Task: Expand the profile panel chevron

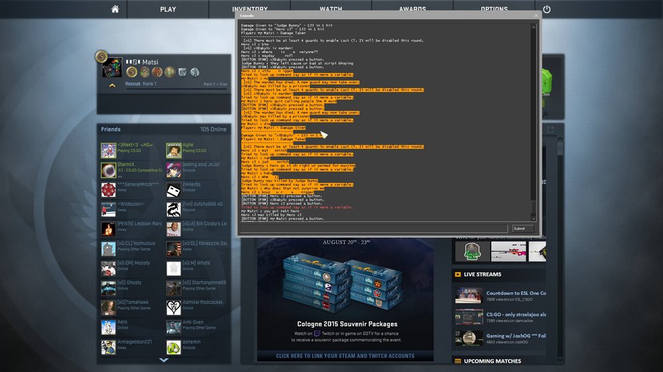Action: (x=112, y=85)
